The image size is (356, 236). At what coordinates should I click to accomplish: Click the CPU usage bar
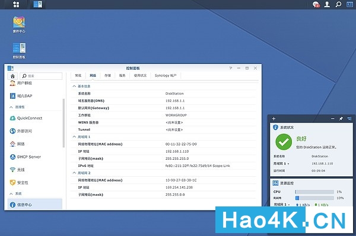click(x=314, y=192)
